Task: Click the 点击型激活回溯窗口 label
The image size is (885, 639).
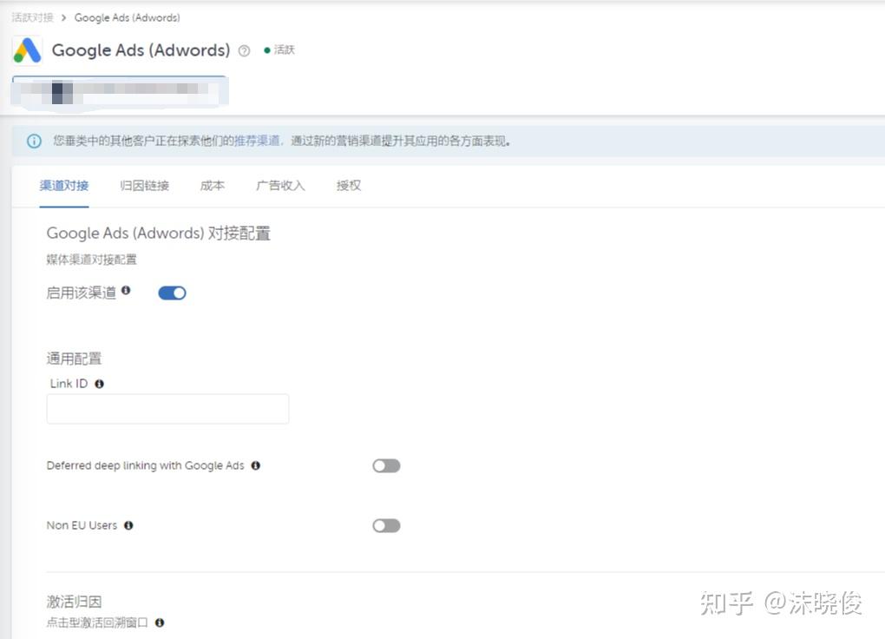Action: tap(97, 623)
